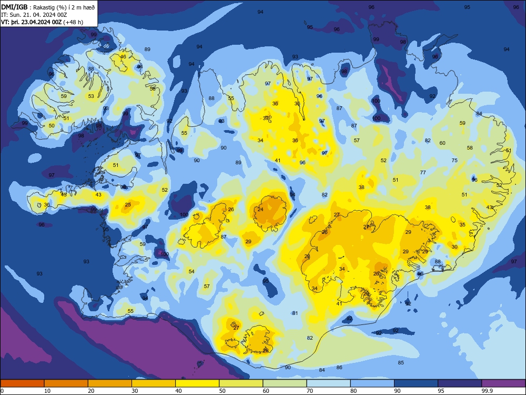
Task: Click the dark indigo 95–99.9 legend swatch
Action: click(460, 383)
